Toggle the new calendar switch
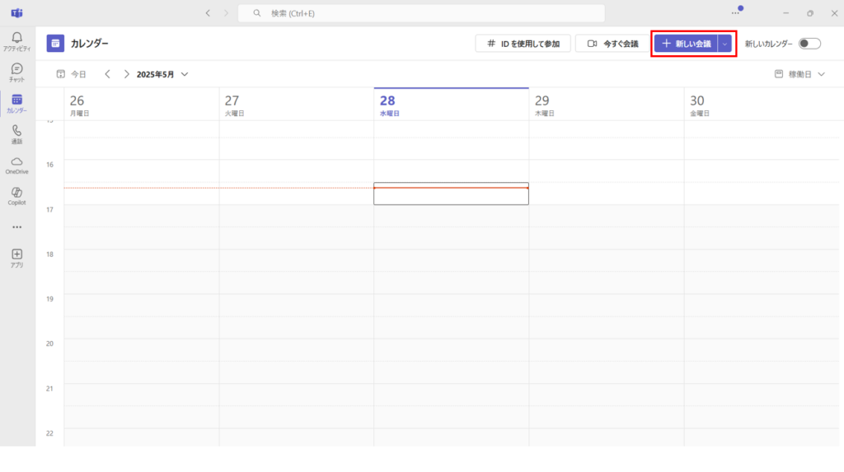844x472 pixels. 809,44
